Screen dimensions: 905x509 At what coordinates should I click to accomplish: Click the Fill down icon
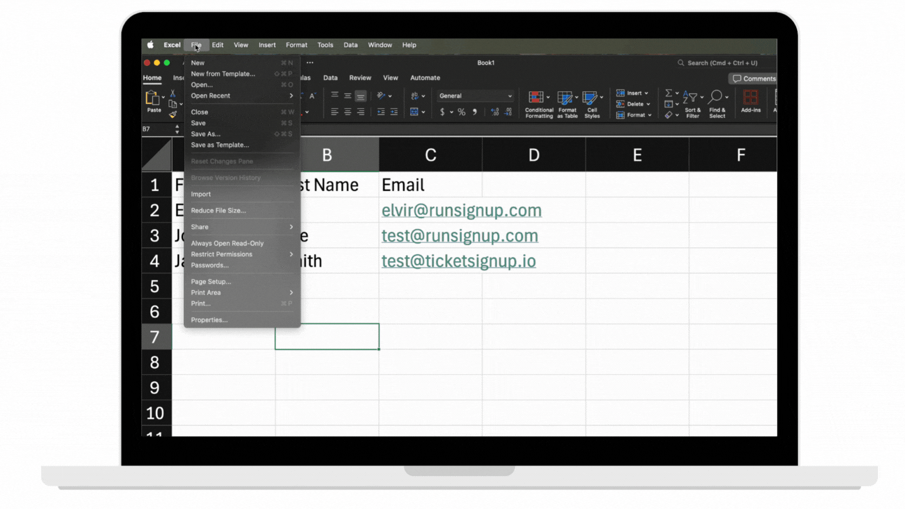[669, 104]
